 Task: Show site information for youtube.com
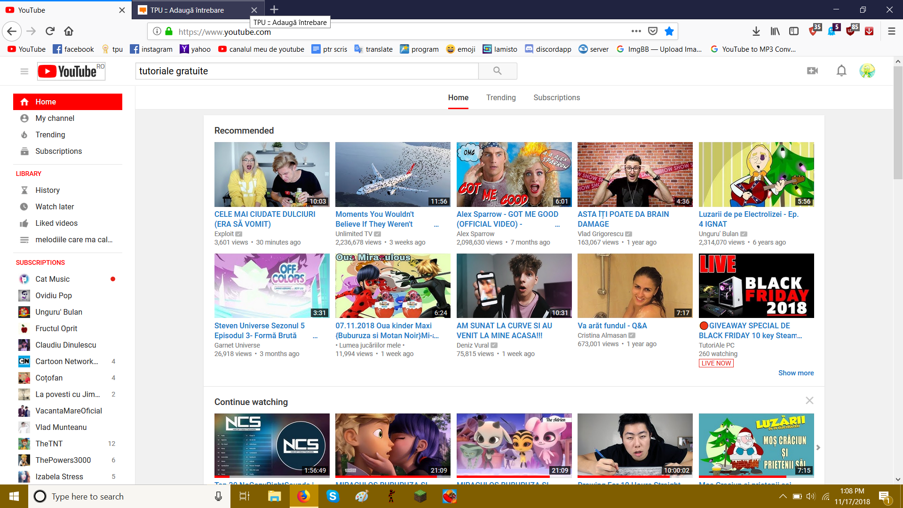[x=157, y=32]
